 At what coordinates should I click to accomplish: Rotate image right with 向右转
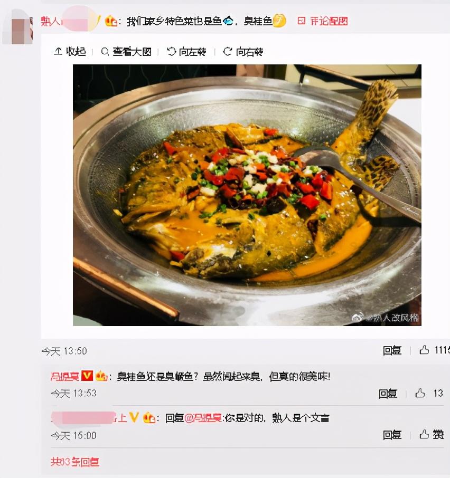click(x=243, y=52)
